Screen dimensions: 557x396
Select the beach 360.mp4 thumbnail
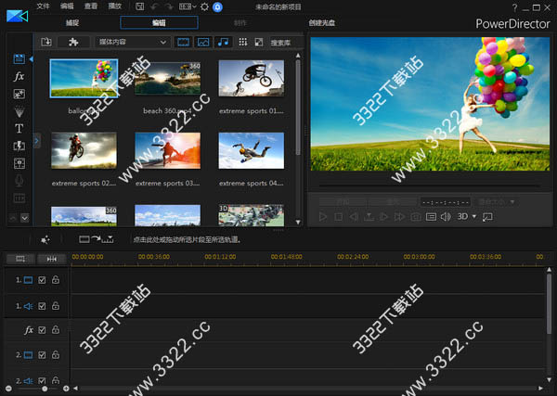coord(167,78)
